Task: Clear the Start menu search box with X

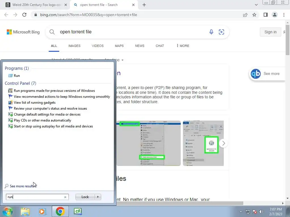Action: click(65, 197)
